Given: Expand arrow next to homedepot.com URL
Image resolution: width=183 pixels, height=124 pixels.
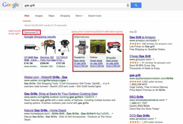Looking at the screenshot, I should tap(112, 114).
